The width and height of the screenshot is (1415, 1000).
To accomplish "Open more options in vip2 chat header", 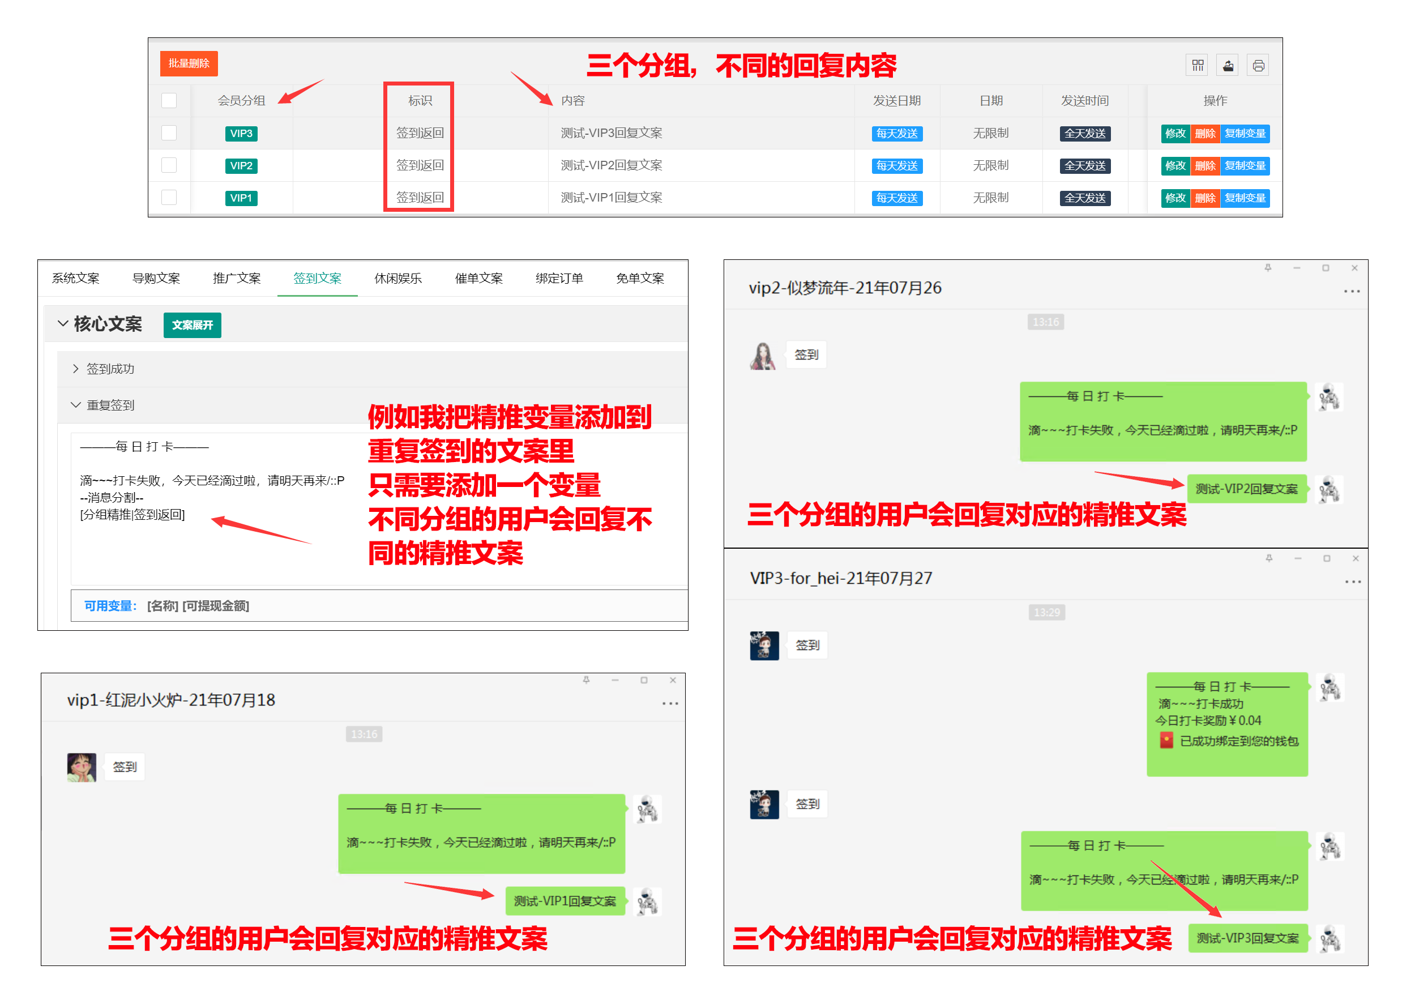I will pos(1352,292).
